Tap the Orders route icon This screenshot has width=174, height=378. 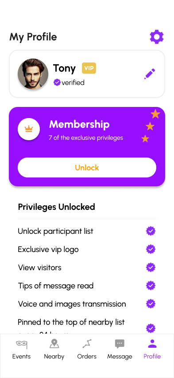click(x=87, y=344)
